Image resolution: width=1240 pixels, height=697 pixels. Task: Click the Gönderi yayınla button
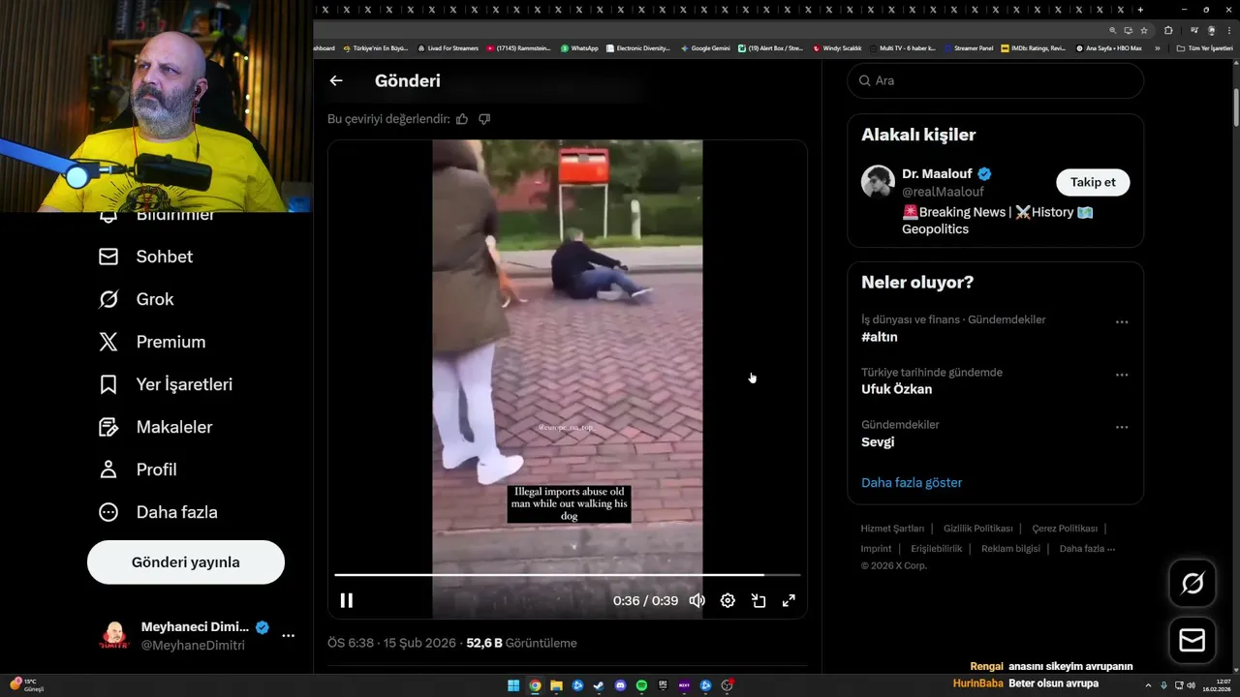pyautogui.click(x=186, y=562)
